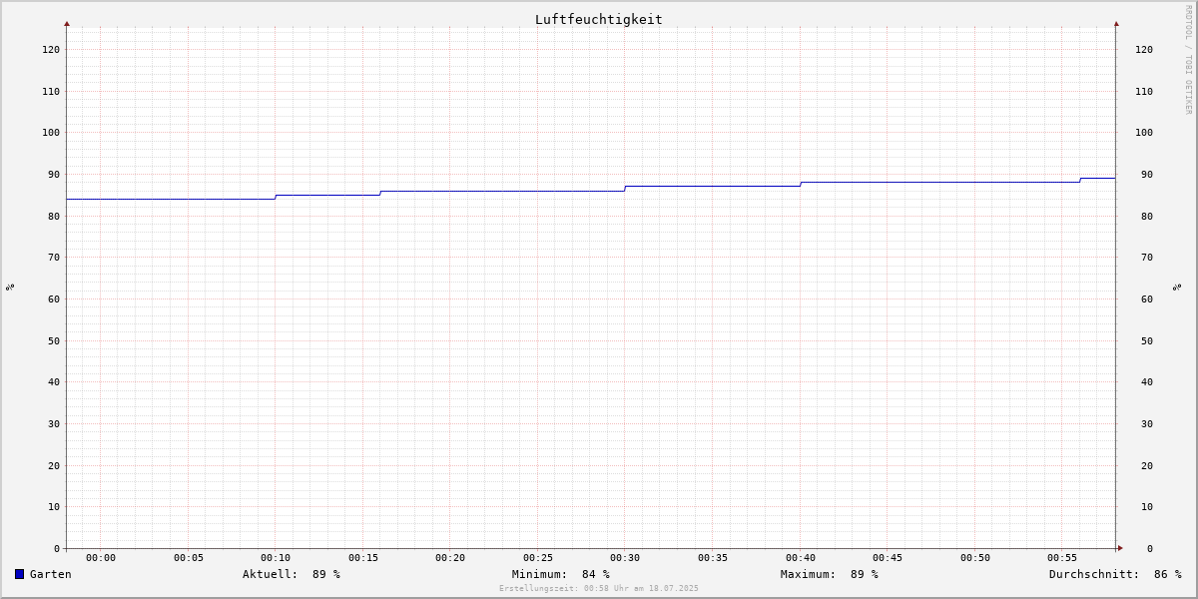Click the 10 label on left axis

[x=54, y=507]
